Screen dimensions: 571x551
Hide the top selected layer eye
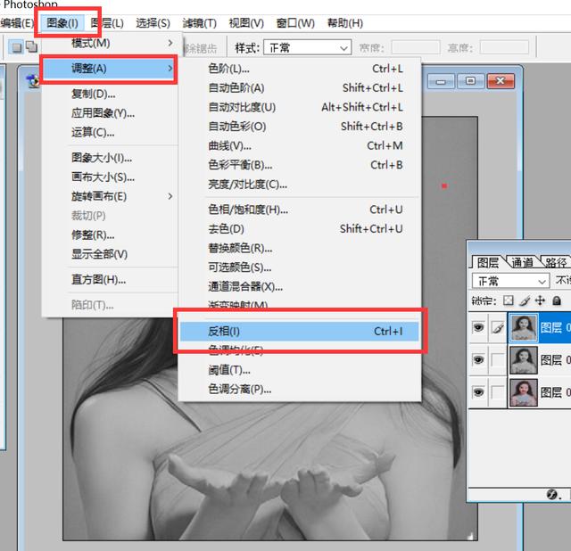(478, 328)
